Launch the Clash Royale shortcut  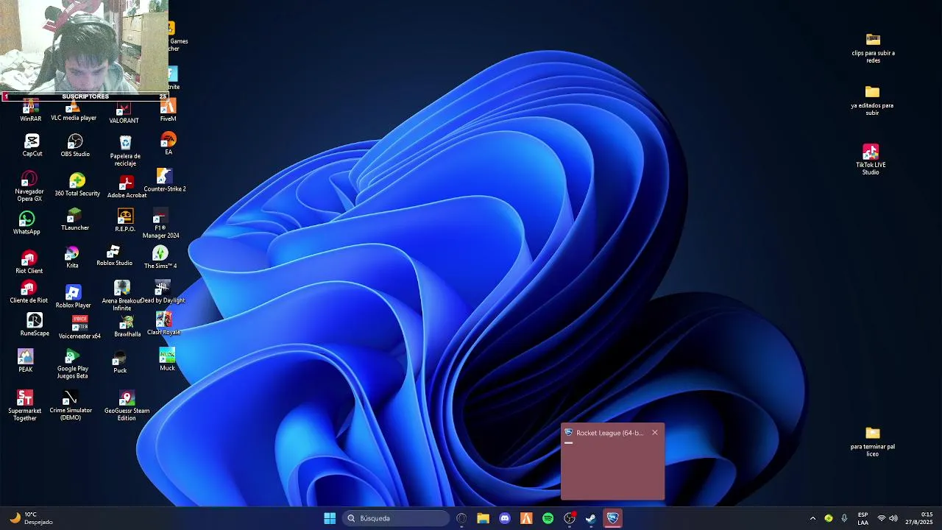click(x=163, y=324)
